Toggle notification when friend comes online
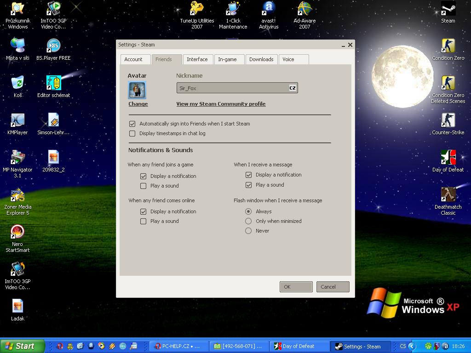Viewport: 471px width, 353px height. (144, 211)
